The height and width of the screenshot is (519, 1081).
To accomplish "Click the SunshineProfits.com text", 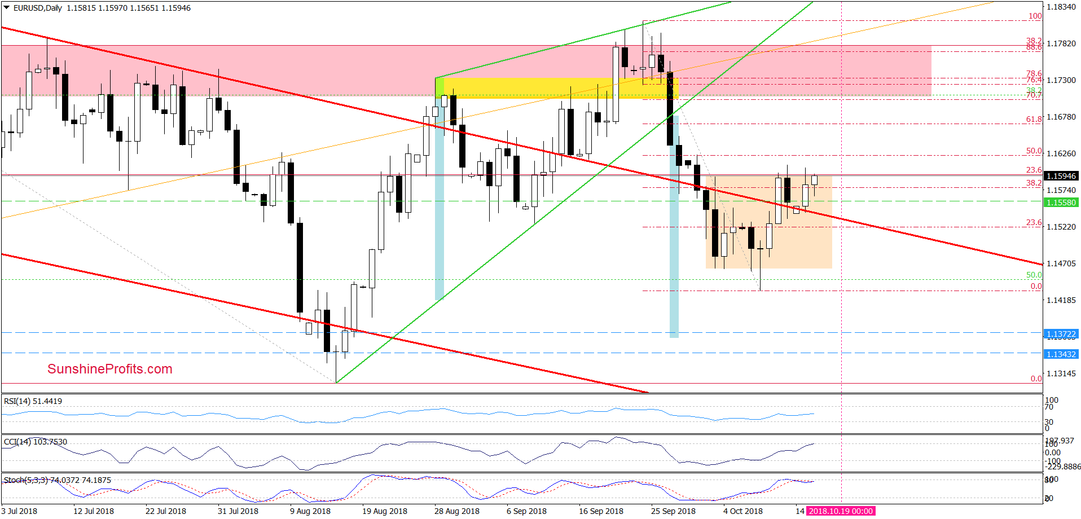I will tap(110, 369).
